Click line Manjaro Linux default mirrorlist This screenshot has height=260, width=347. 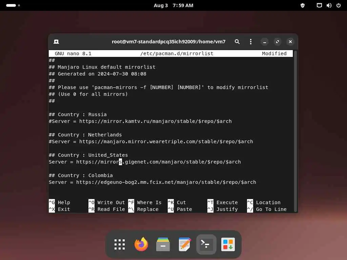(102, 67)
